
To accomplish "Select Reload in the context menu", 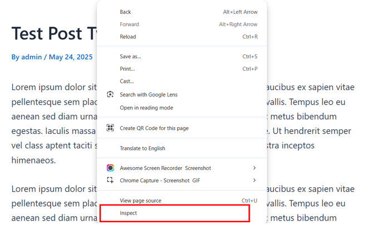I will (182, 37).
